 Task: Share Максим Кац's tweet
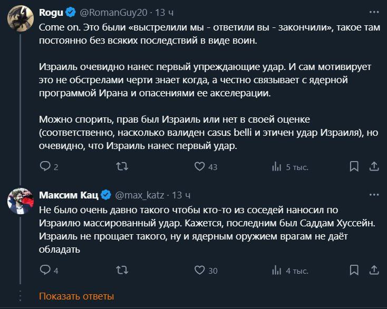pos(374,271)
